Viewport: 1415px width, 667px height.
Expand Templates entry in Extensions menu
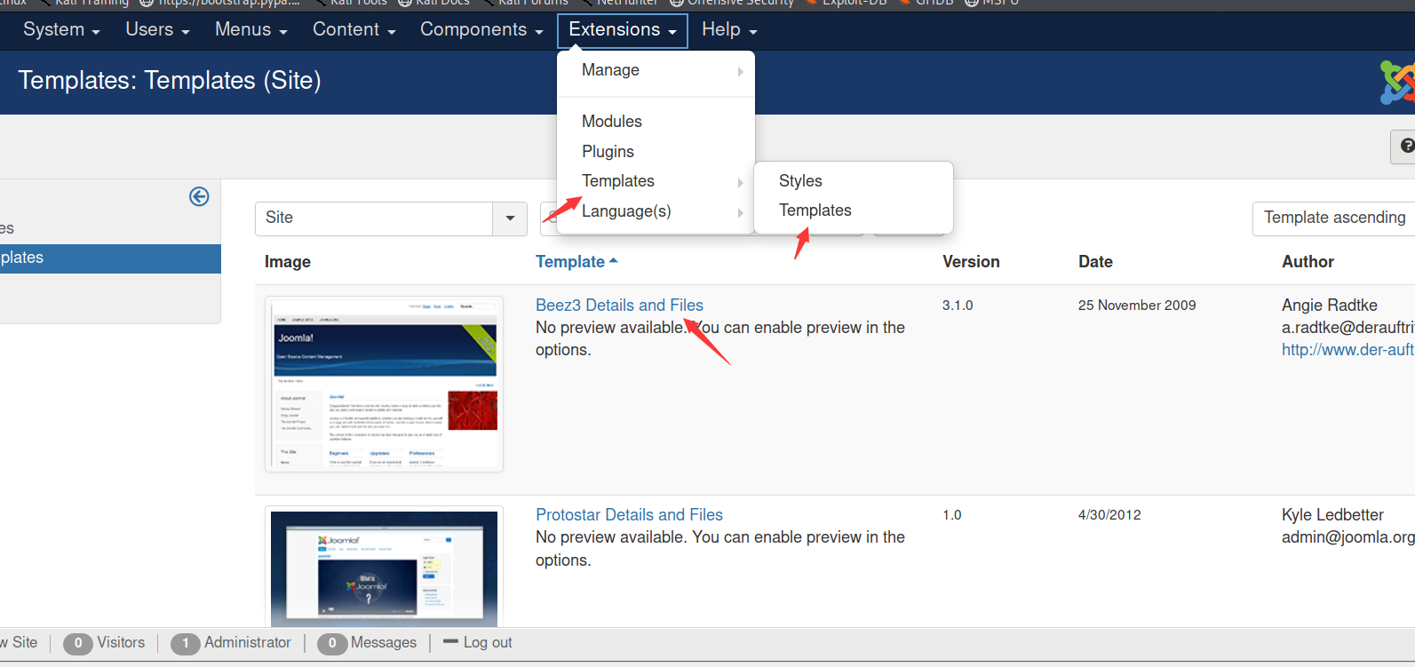point(656,181)
